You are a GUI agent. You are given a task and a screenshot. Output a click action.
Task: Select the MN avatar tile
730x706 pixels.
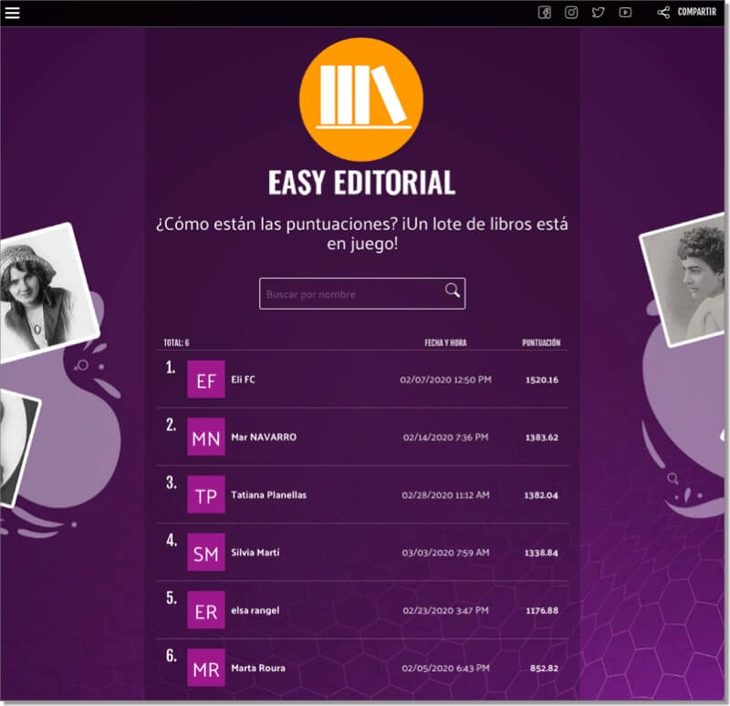click(206, 437)
